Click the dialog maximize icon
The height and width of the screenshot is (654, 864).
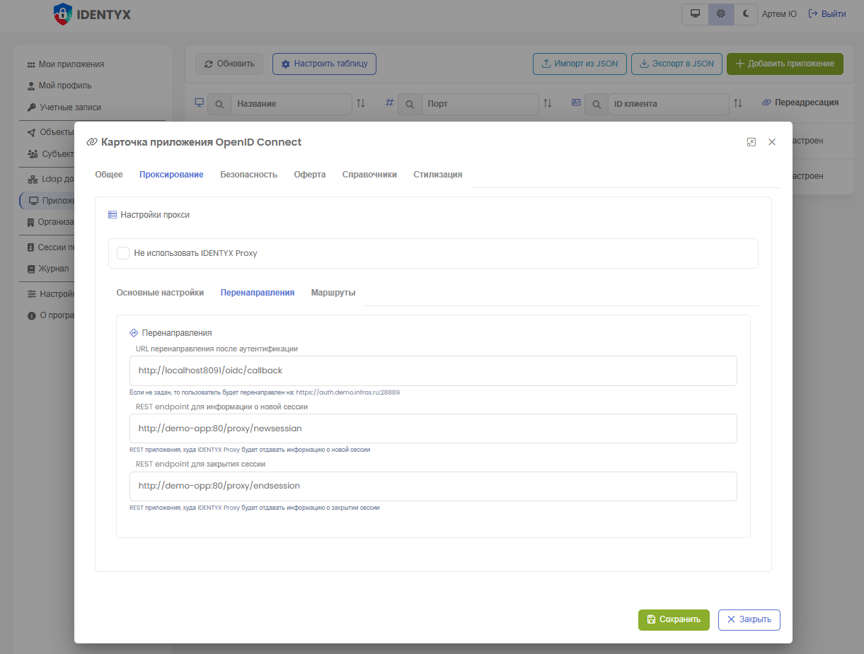751,142
